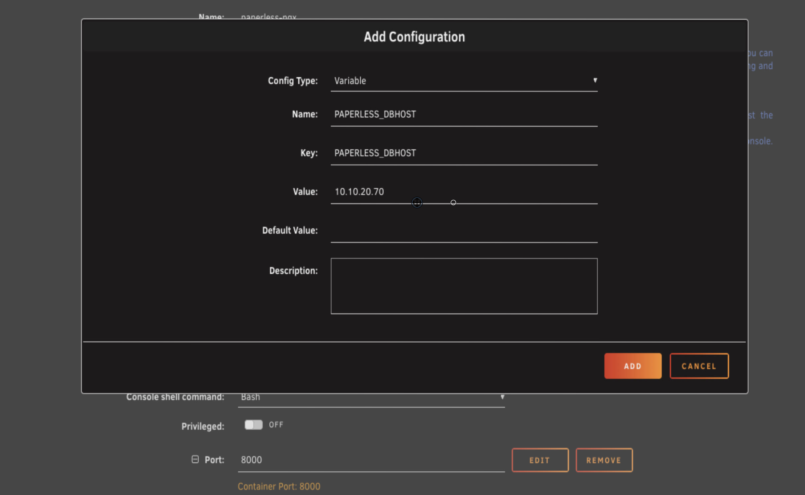Viewport: 805px width, 495px height.
Task: Toggle the Privileged switch
Action: tap(254, 425)
